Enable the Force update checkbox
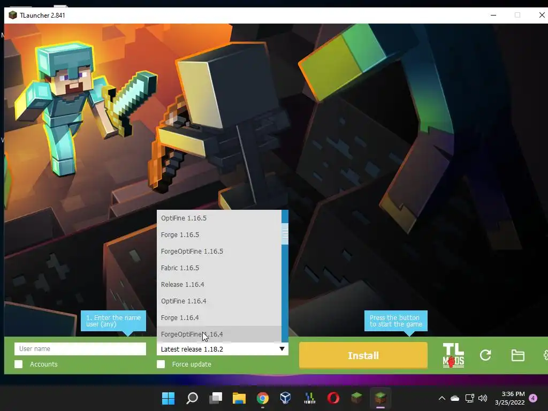The image size is (548, 411). 161,364
